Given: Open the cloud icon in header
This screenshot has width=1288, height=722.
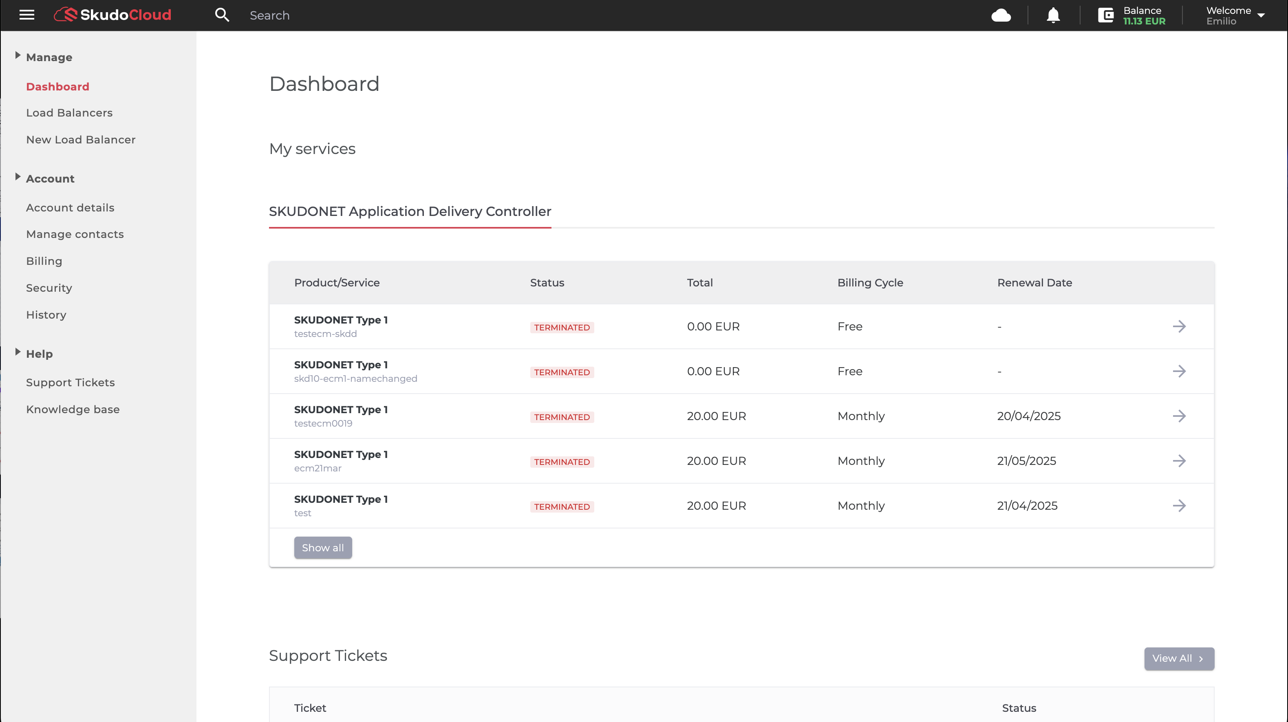Looking at the screenshot, I should point(1001,15).
